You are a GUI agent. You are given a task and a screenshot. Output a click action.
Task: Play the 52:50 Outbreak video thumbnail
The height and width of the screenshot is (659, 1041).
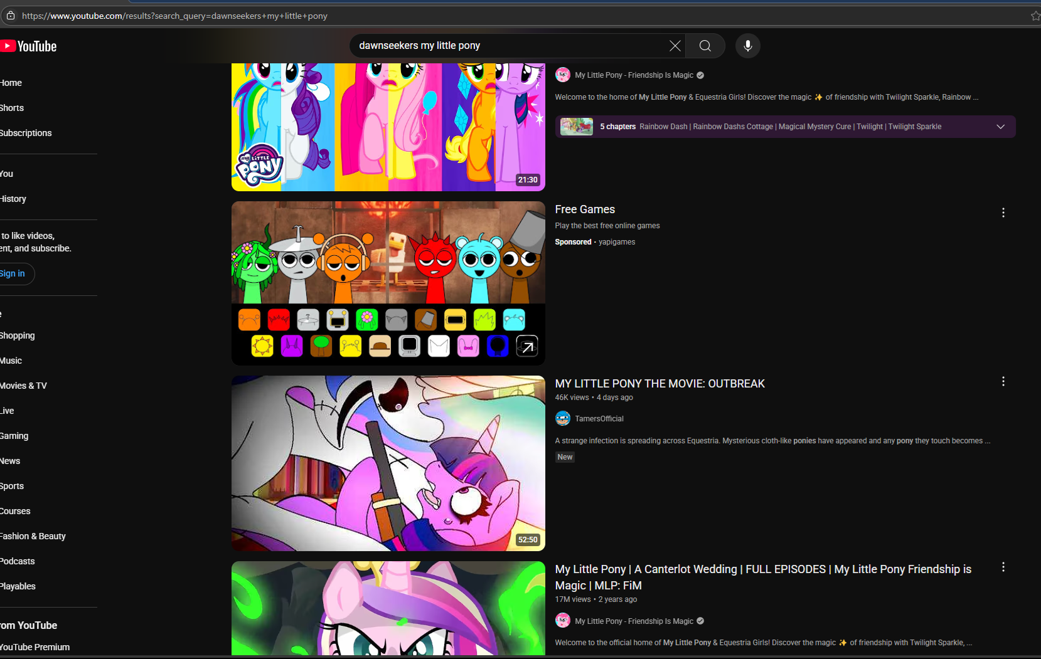[388, 463]
